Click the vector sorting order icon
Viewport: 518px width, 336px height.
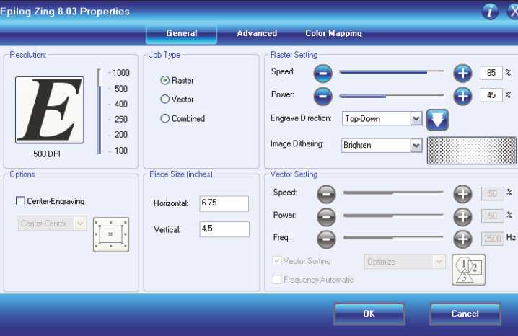(468, 270)
